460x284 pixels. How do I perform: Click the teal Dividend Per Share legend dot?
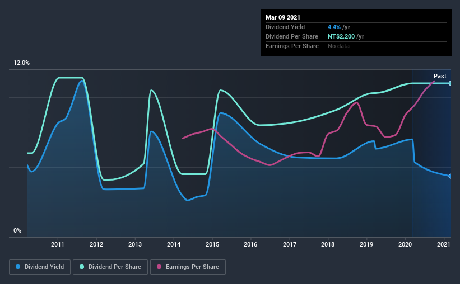pyautogui.click(x=82, y=267)
